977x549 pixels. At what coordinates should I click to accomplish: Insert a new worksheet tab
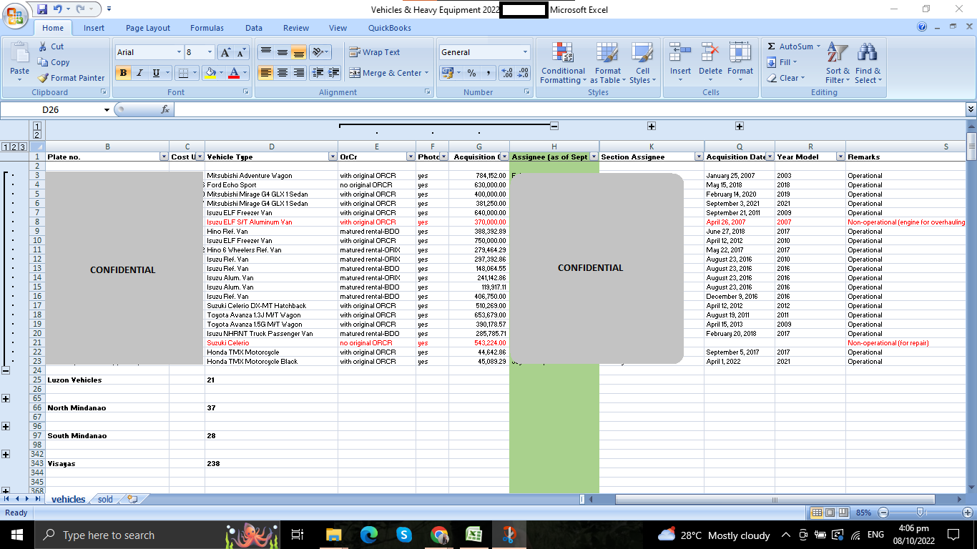point(132,500)
